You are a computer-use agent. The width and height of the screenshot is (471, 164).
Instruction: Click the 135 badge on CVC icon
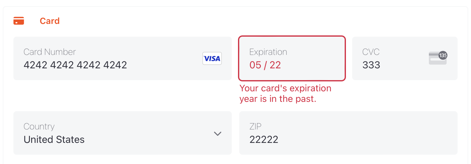443,56
